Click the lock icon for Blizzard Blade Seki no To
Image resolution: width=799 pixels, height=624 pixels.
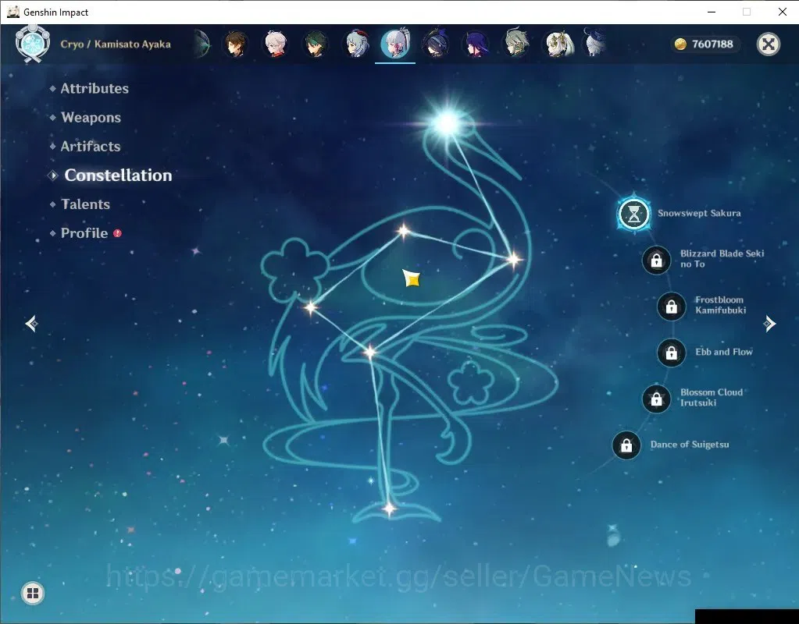coord(656,260)
